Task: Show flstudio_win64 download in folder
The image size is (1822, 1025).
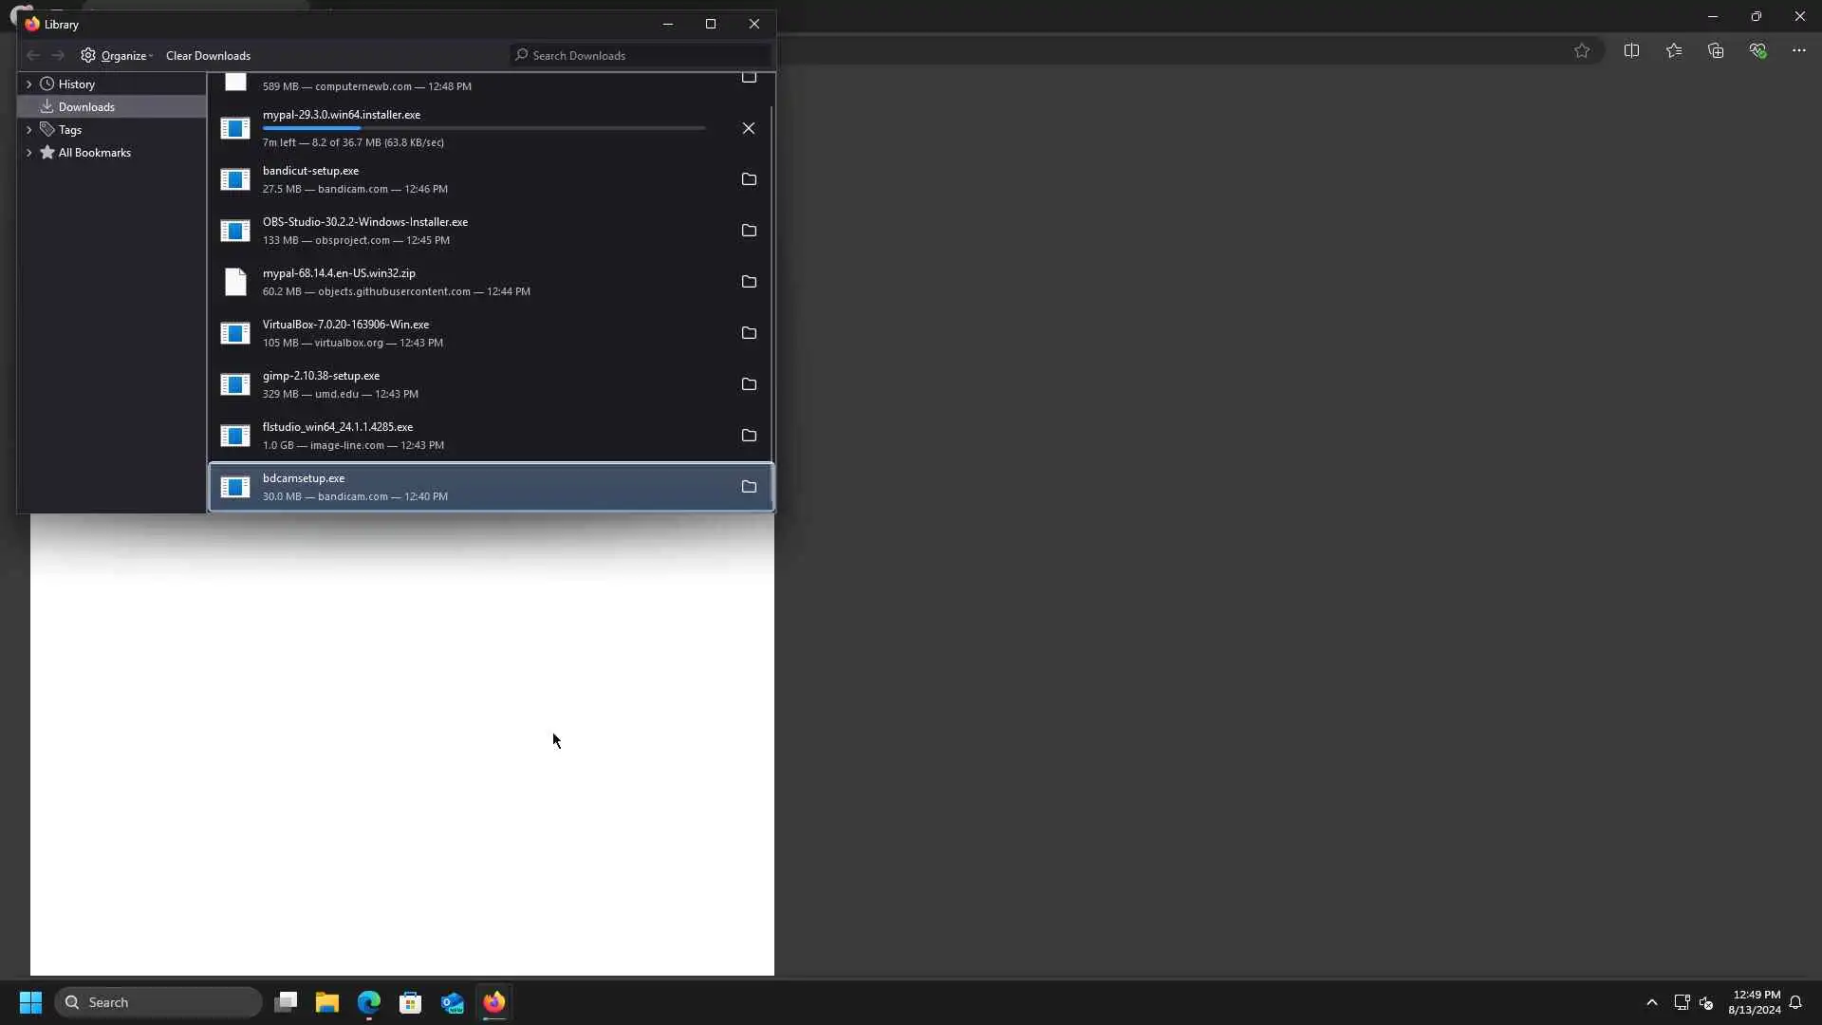Action: click(748, 436)
